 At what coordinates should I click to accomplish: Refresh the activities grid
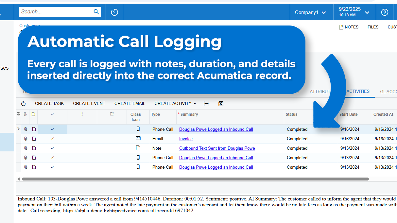click(23, 104)
